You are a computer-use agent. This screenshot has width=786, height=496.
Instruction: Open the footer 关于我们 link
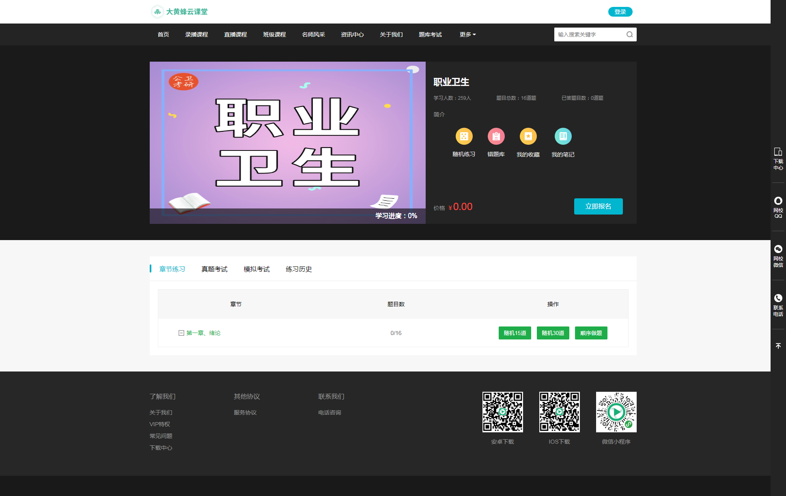[161, 412]
